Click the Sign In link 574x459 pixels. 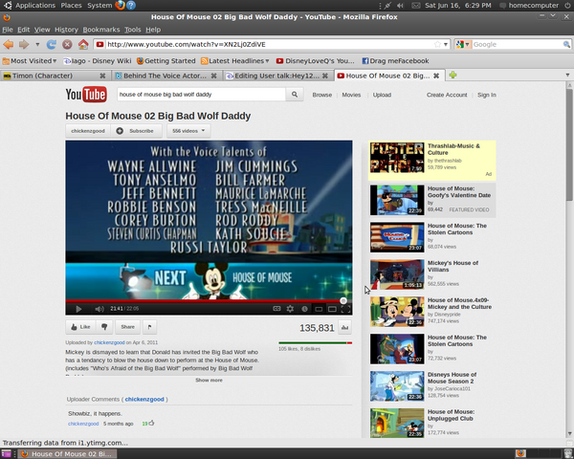[x=487, y=95]
